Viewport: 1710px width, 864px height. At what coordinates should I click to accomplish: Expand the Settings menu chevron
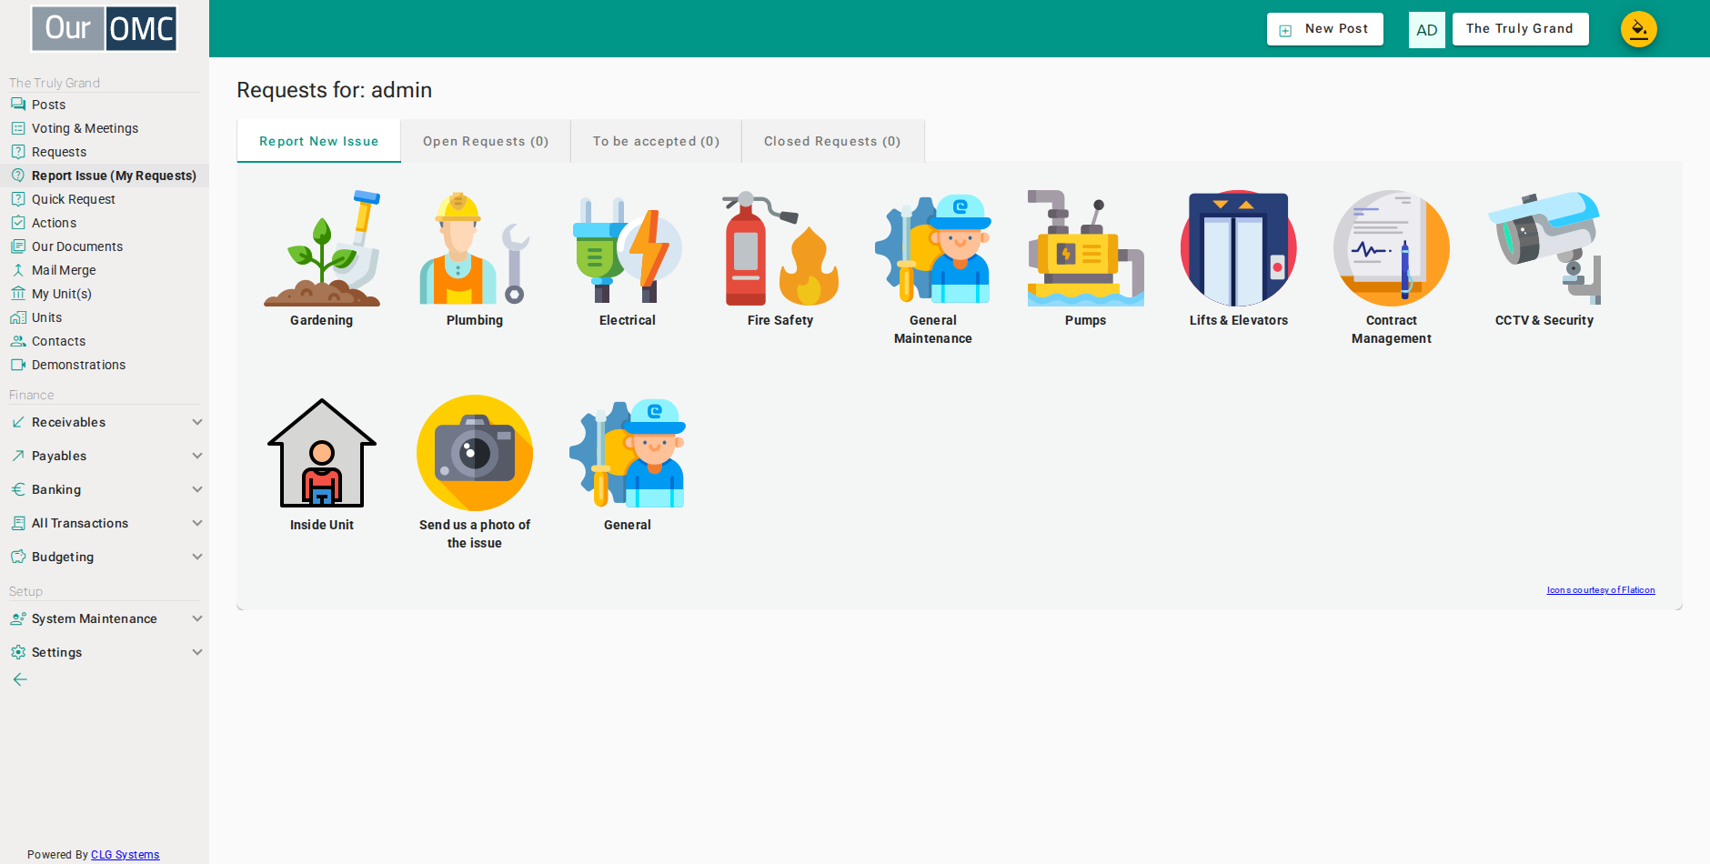(x=197, y=652)
